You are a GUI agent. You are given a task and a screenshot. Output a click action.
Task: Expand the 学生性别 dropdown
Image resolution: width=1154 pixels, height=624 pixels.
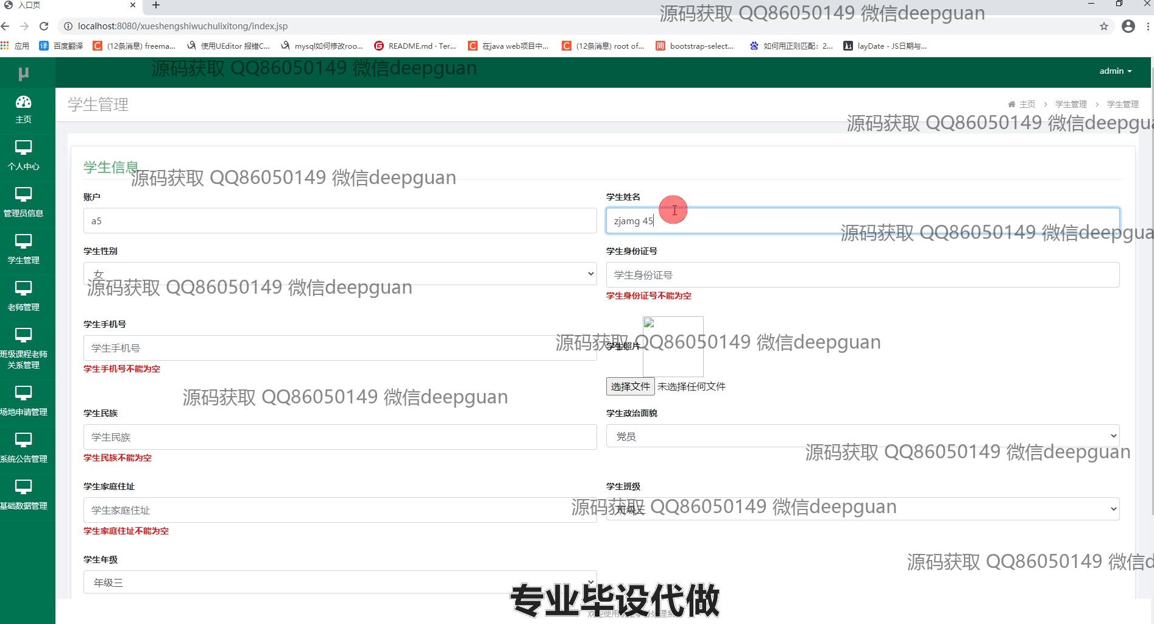click(339, 274)
